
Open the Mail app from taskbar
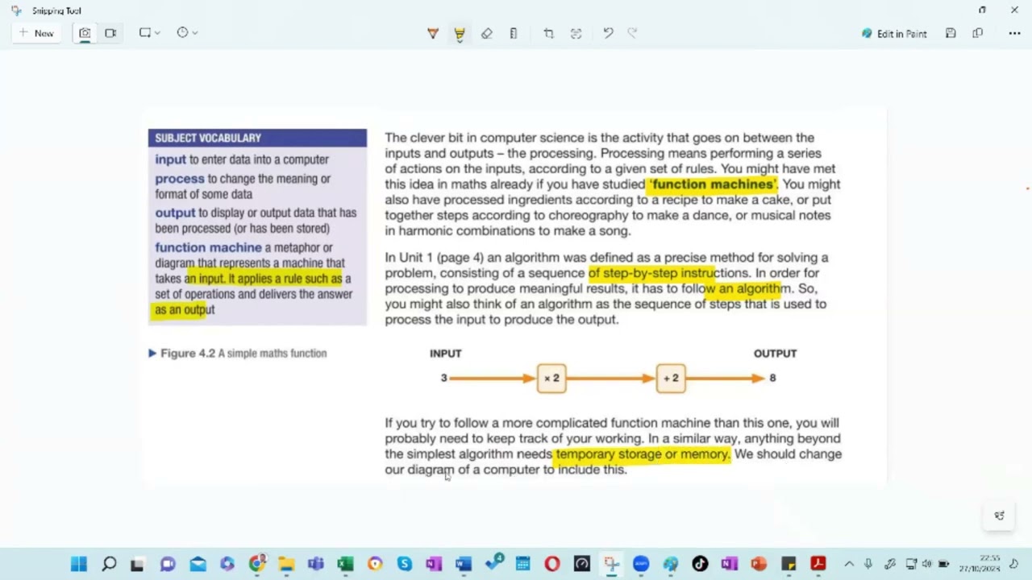198,564
